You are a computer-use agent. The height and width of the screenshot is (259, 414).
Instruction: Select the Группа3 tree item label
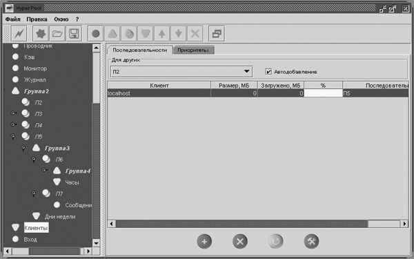click(x=57, y=148)
